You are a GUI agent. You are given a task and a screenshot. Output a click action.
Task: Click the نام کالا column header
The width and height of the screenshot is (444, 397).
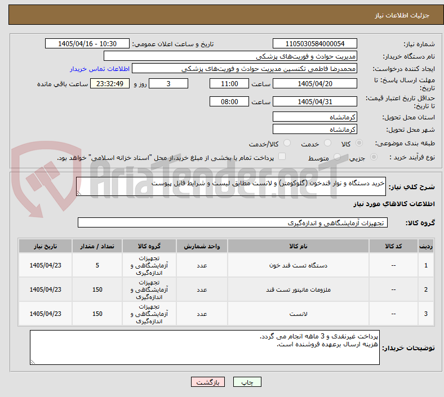[x=298, y=246]
